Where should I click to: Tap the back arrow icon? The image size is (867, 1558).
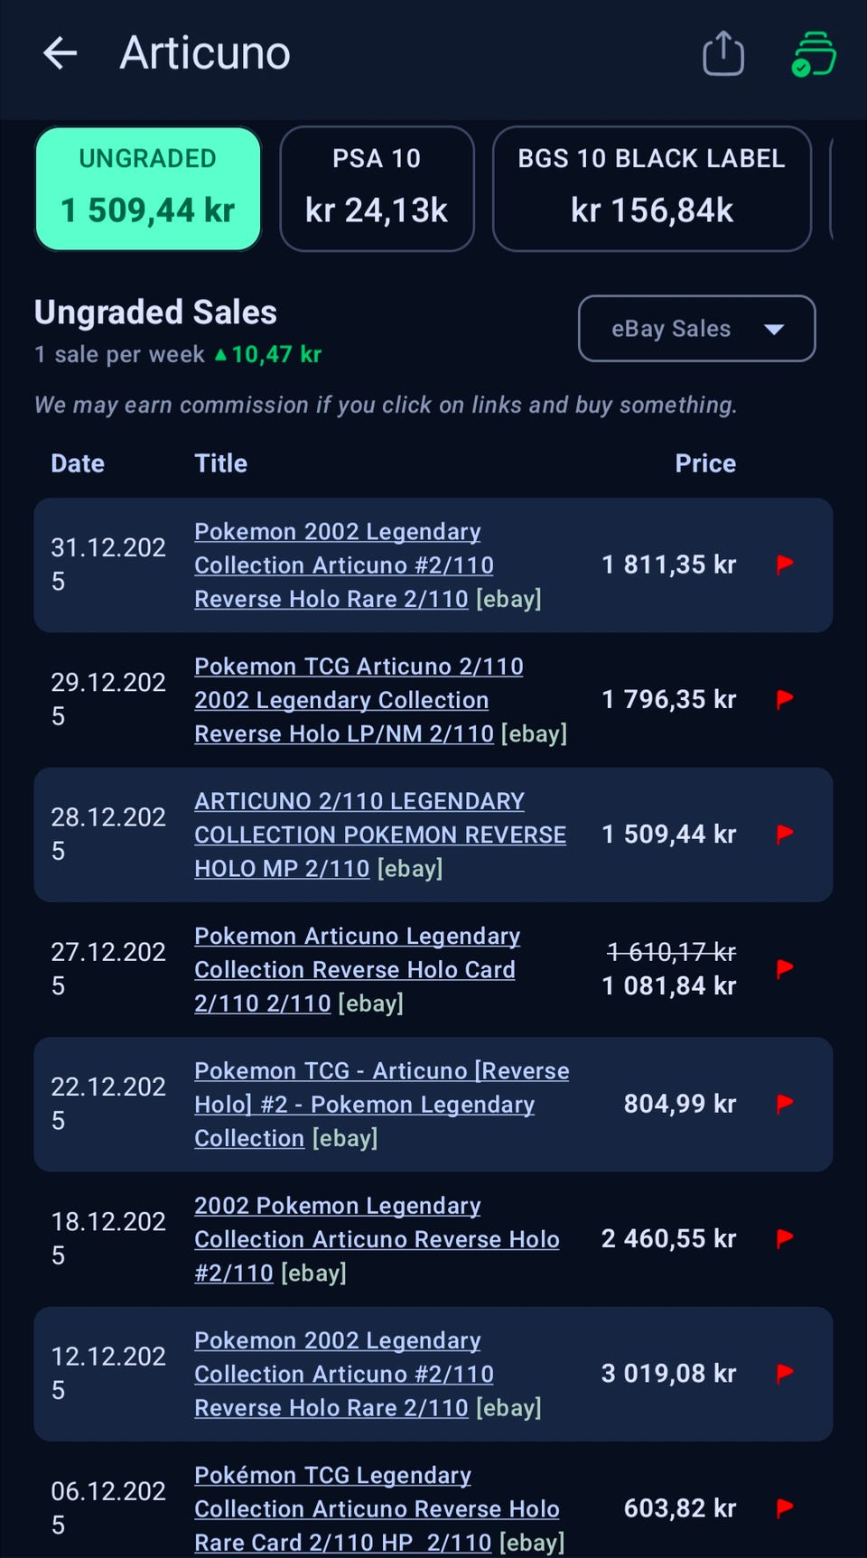point(60,53)
